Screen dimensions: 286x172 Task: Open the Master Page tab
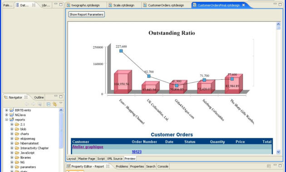(87, 159)
